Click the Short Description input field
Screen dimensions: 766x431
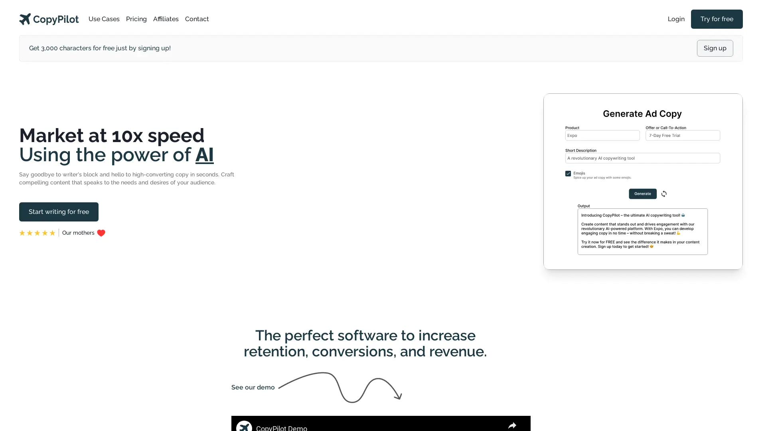[x=642, y=158]
